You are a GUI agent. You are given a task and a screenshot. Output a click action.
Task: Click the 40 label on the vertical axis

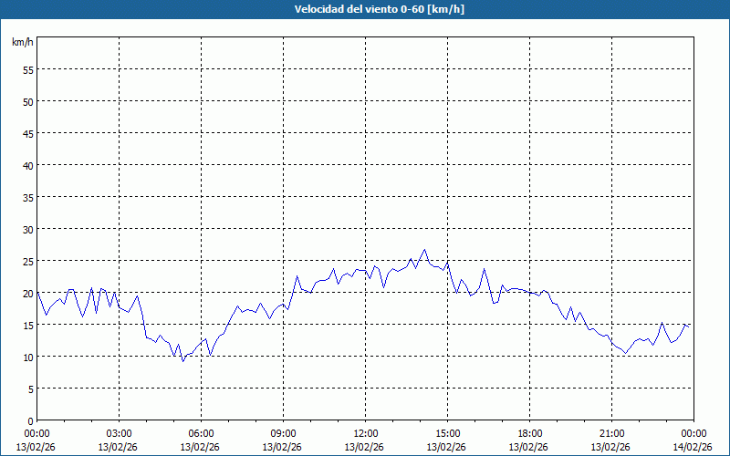[x=27, y=165]
